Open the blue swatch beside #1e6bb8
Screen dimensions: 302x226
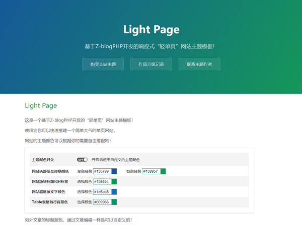(x=114, y=192)
